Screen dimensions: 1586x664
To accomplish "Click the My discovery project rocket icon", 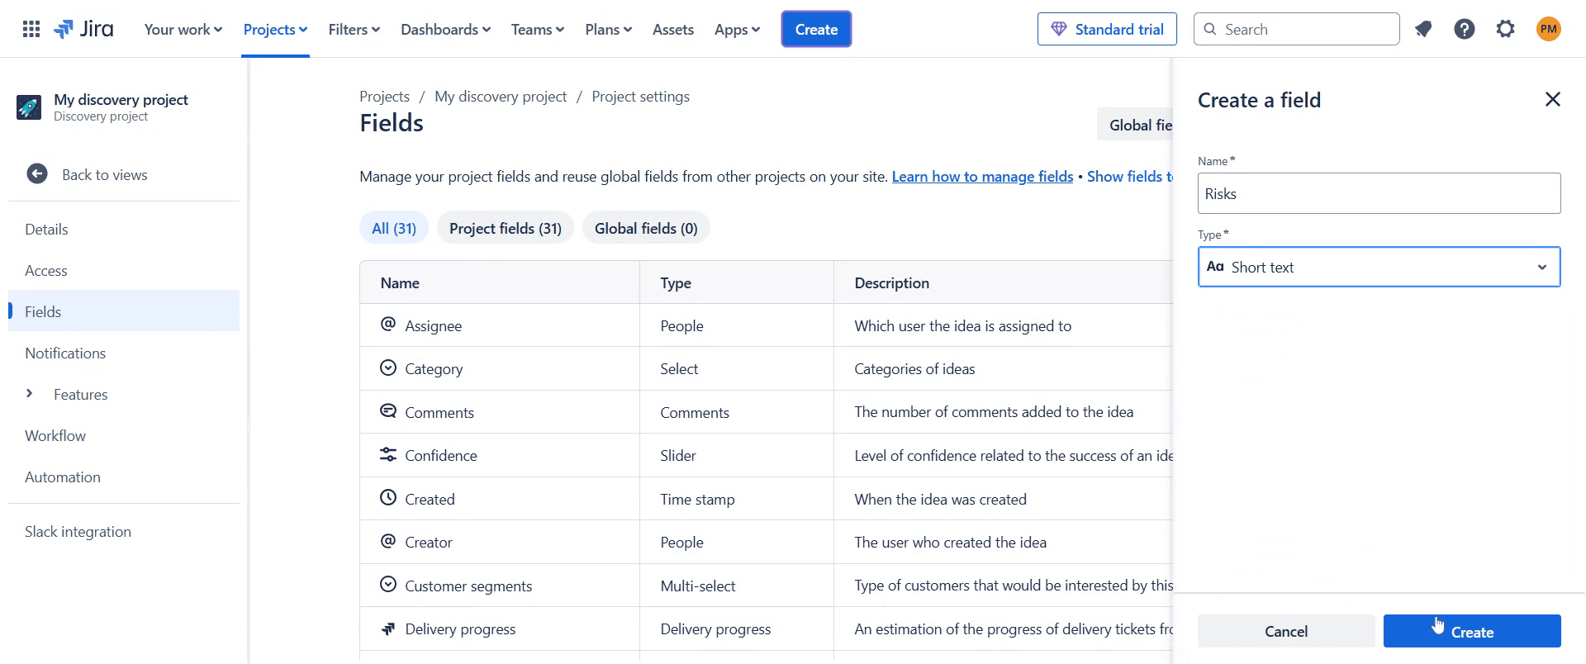I will (29, 107).
